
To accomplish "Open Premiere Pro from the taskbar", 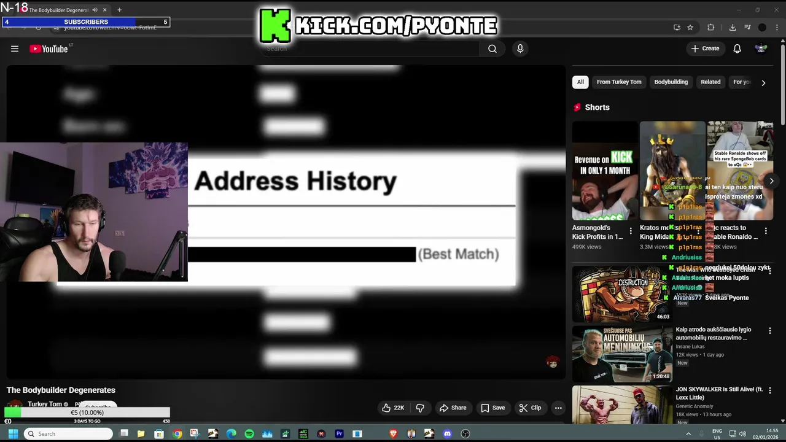I will [339, 433].
